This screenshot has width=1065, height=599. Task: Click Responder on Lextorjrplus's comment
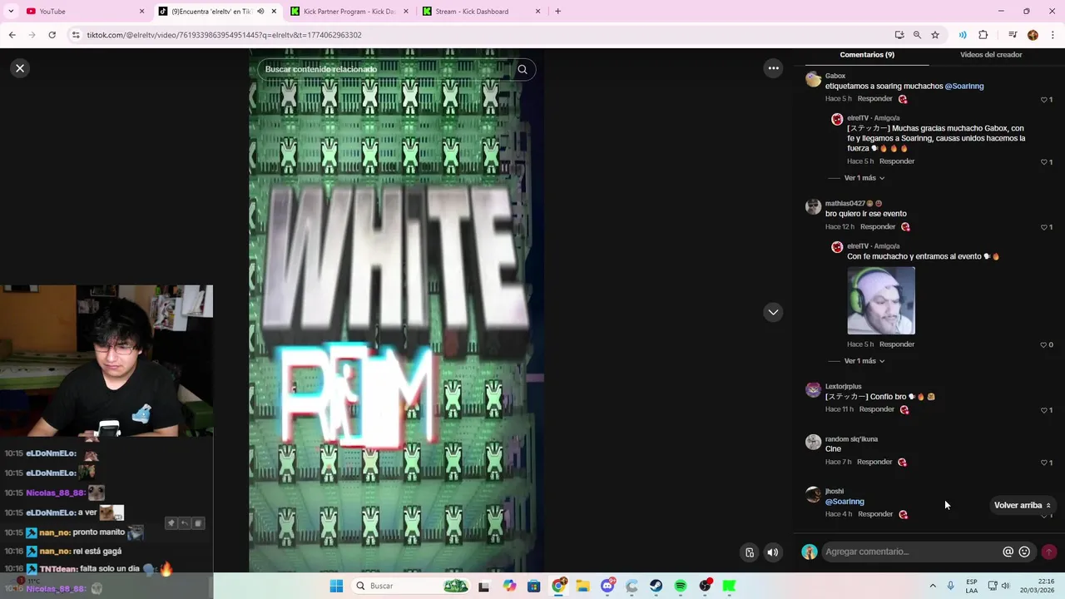click(x=877, y=409)
